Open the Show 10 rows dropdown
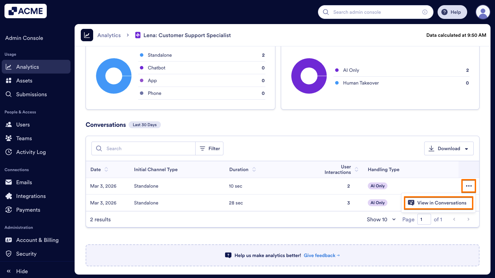The height and width of the screenshot is (278, 495). (x=381, y=219)
